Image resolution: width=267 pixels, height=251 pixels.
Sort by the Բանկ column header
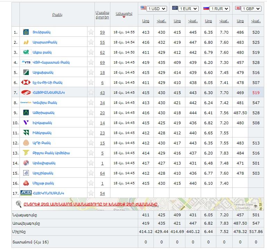point(57,15)
